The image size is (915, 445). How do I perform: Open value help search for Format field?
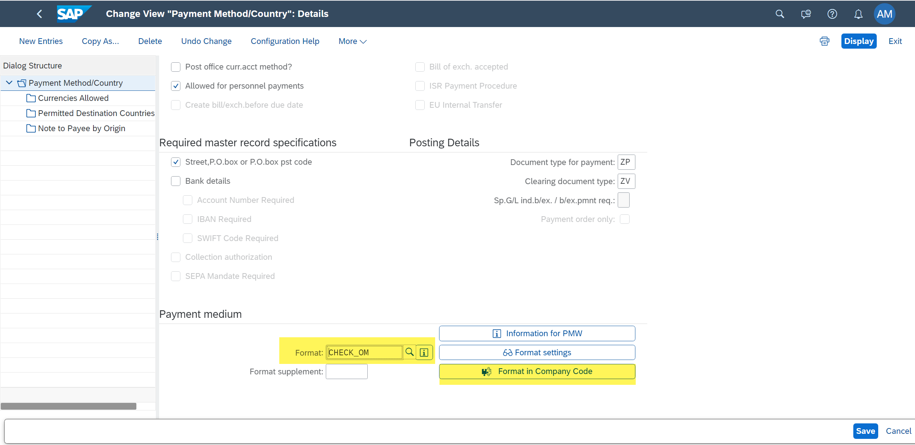[x=410, y=352]
